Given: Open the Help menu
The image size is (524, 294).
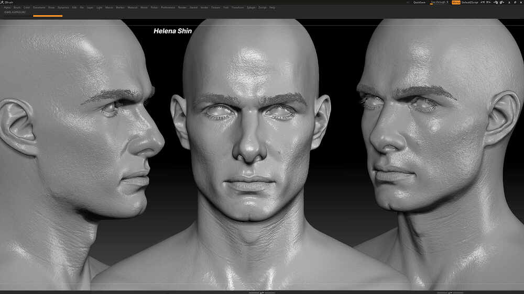Looking at the screenshot, I should coord(272,7).
